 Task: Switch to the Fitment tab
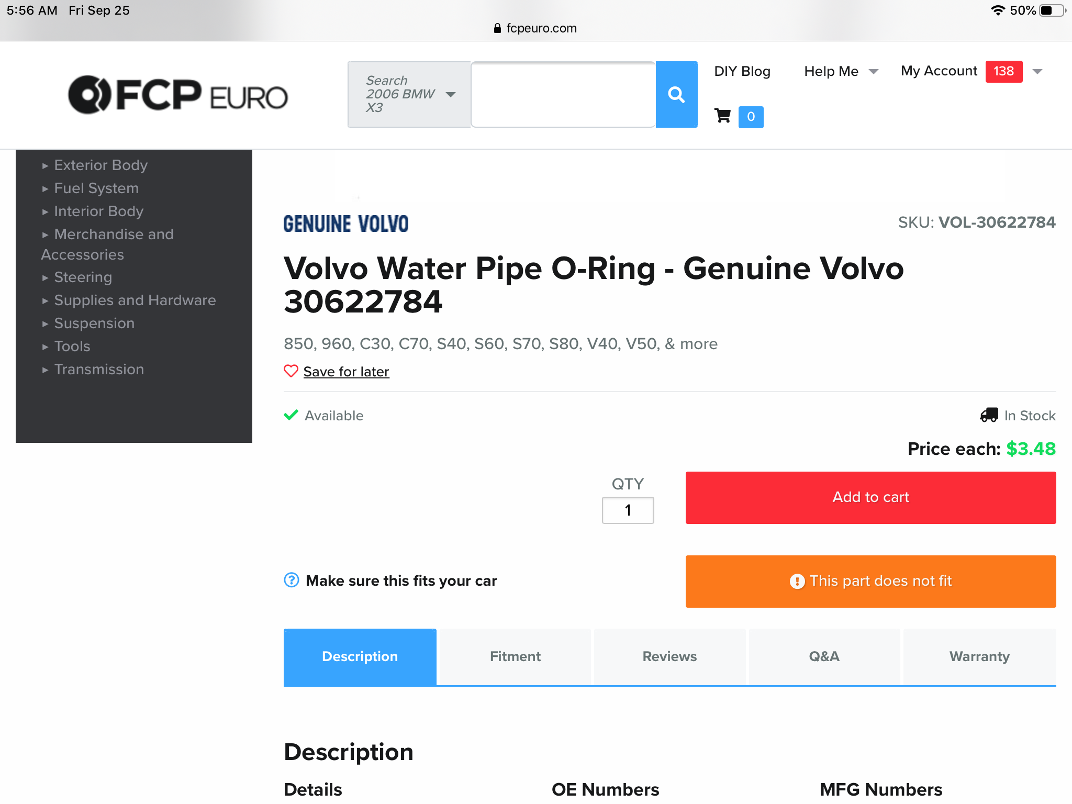pos(515,656)
